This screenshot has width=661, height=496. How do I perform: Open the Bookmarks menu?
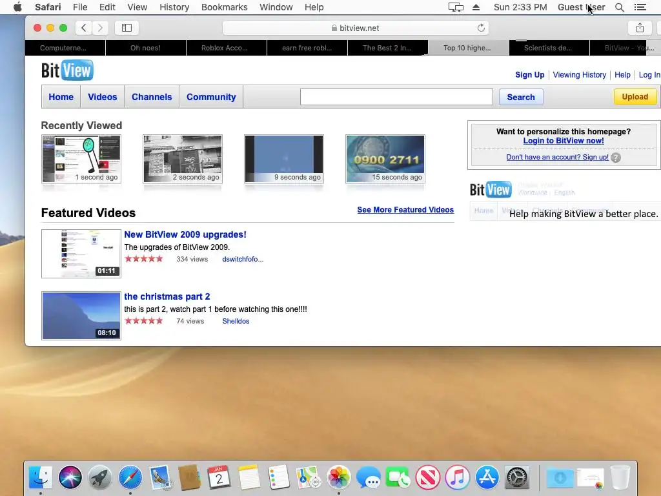(224, 7)
